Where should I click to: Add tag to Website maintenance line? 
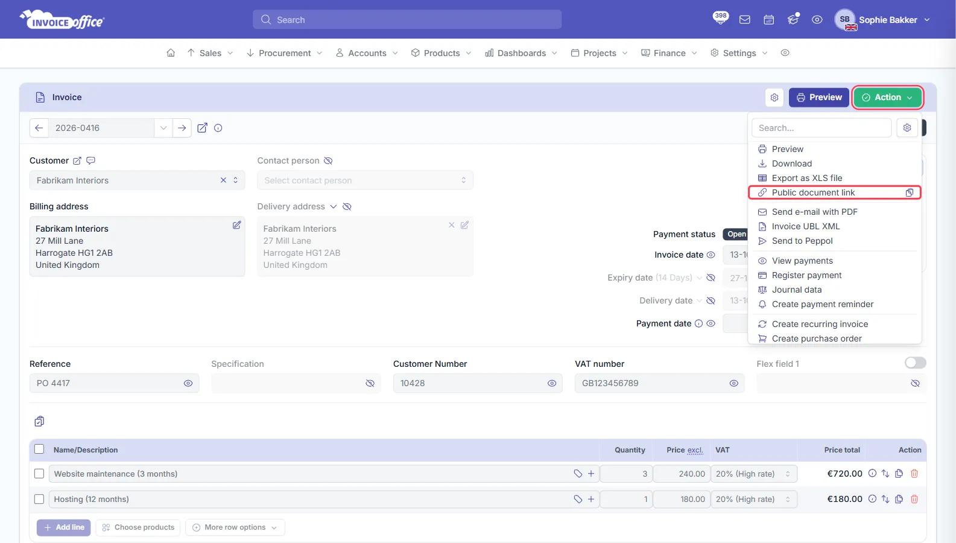(x=578, y=474)
